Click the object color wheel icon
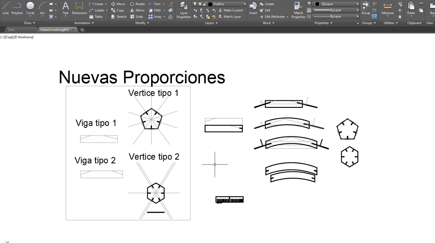The image size is (435, 243). tap(309, 4)
